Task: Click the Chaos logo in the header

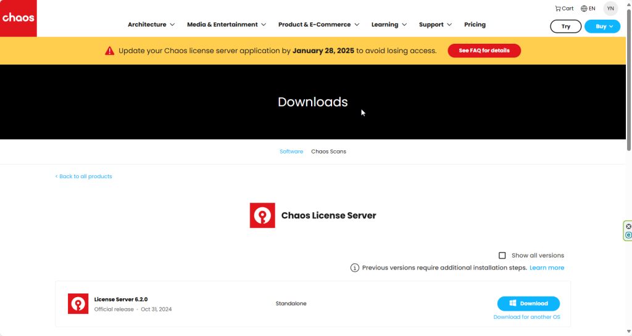Action: 18,18
